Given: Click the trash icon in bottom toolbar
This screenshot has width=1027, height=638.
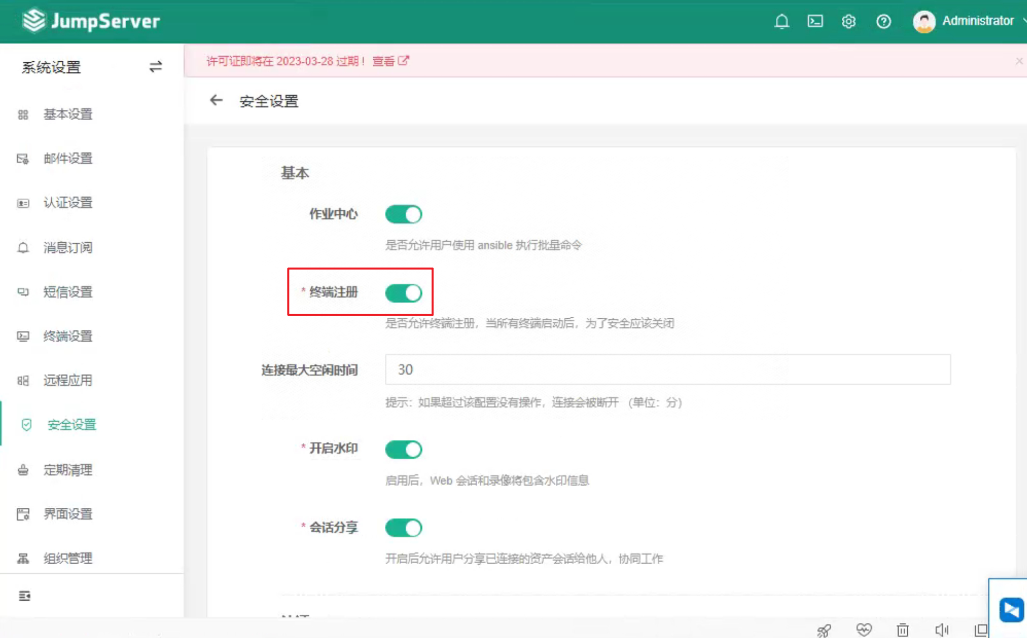Looking at the screenshot, I should coord(903,629).
